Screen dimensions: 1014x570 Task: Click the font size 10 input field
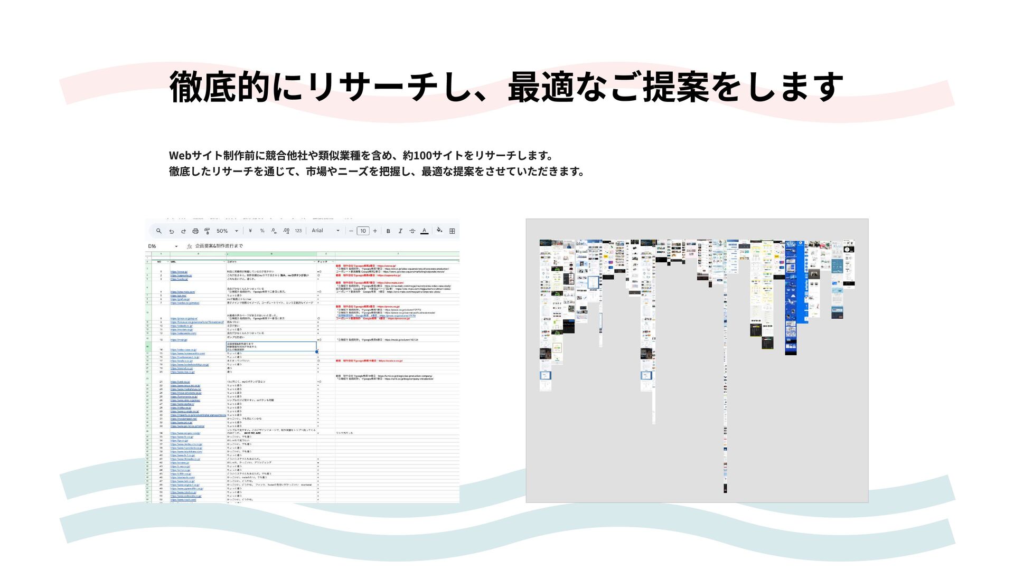[x=363, y=231]
